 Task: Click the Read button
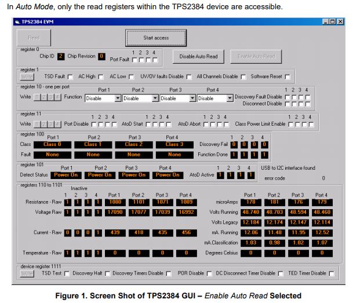coord(34,38)
